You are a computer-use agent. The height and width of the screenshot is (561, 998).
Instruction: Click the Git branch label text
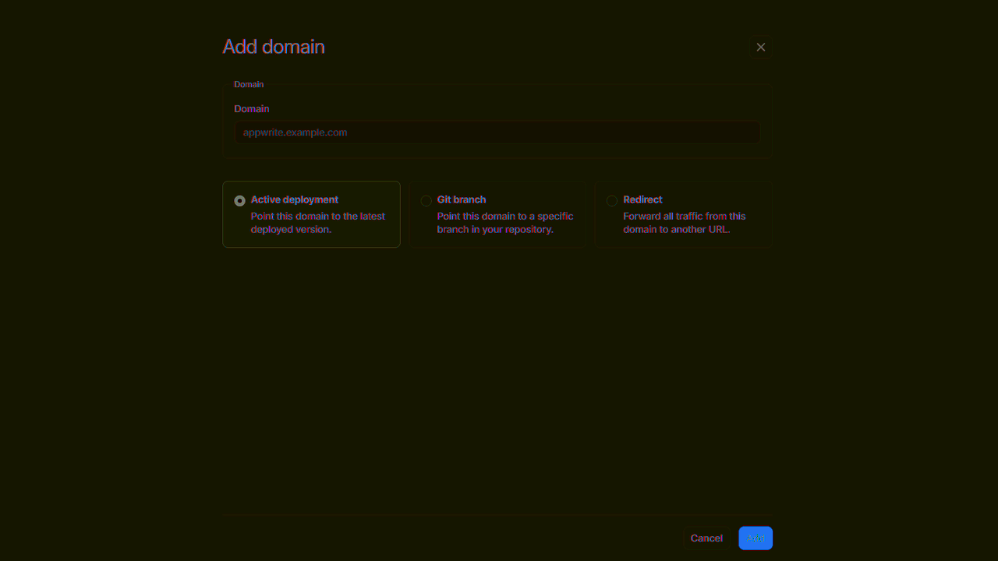(462, 199)
